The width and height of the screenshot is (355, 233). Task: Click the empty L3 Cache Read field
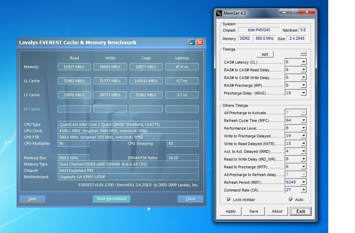74,109
